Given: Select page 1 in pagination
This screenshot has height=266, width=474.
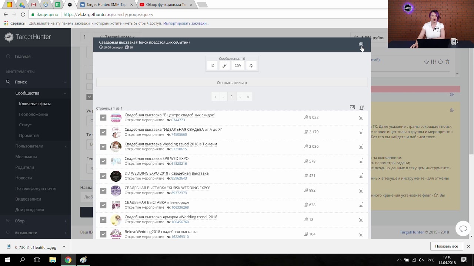Looking at the screenshot, I should (x=232, y=97).
